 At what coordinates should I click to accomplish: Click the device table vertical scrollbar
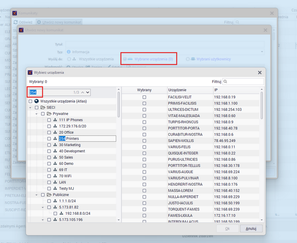click(261, 105)
